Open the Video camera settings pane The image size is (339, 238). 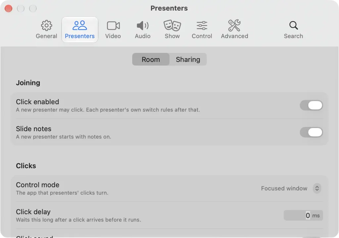click(113, 30)
